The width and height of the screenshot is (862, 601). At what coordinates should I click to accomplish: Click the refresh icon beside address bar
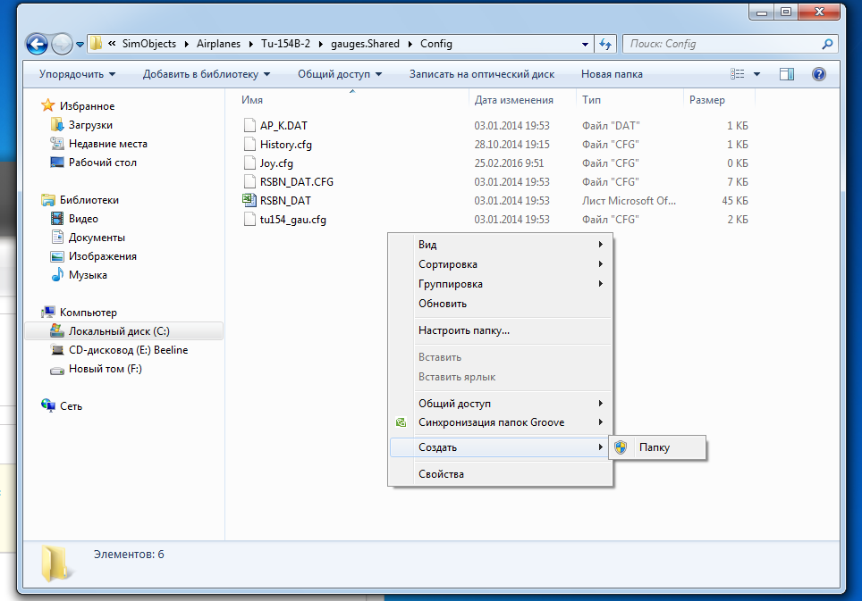coord(606,44)
